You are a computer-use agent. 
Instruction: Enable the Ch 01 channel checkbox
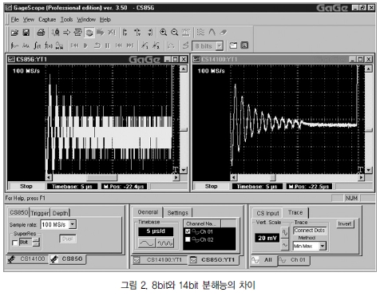click(188, 231)
